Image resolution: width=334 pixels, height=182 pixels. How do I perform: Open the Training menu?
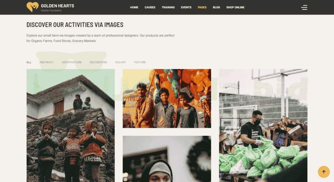168,7
